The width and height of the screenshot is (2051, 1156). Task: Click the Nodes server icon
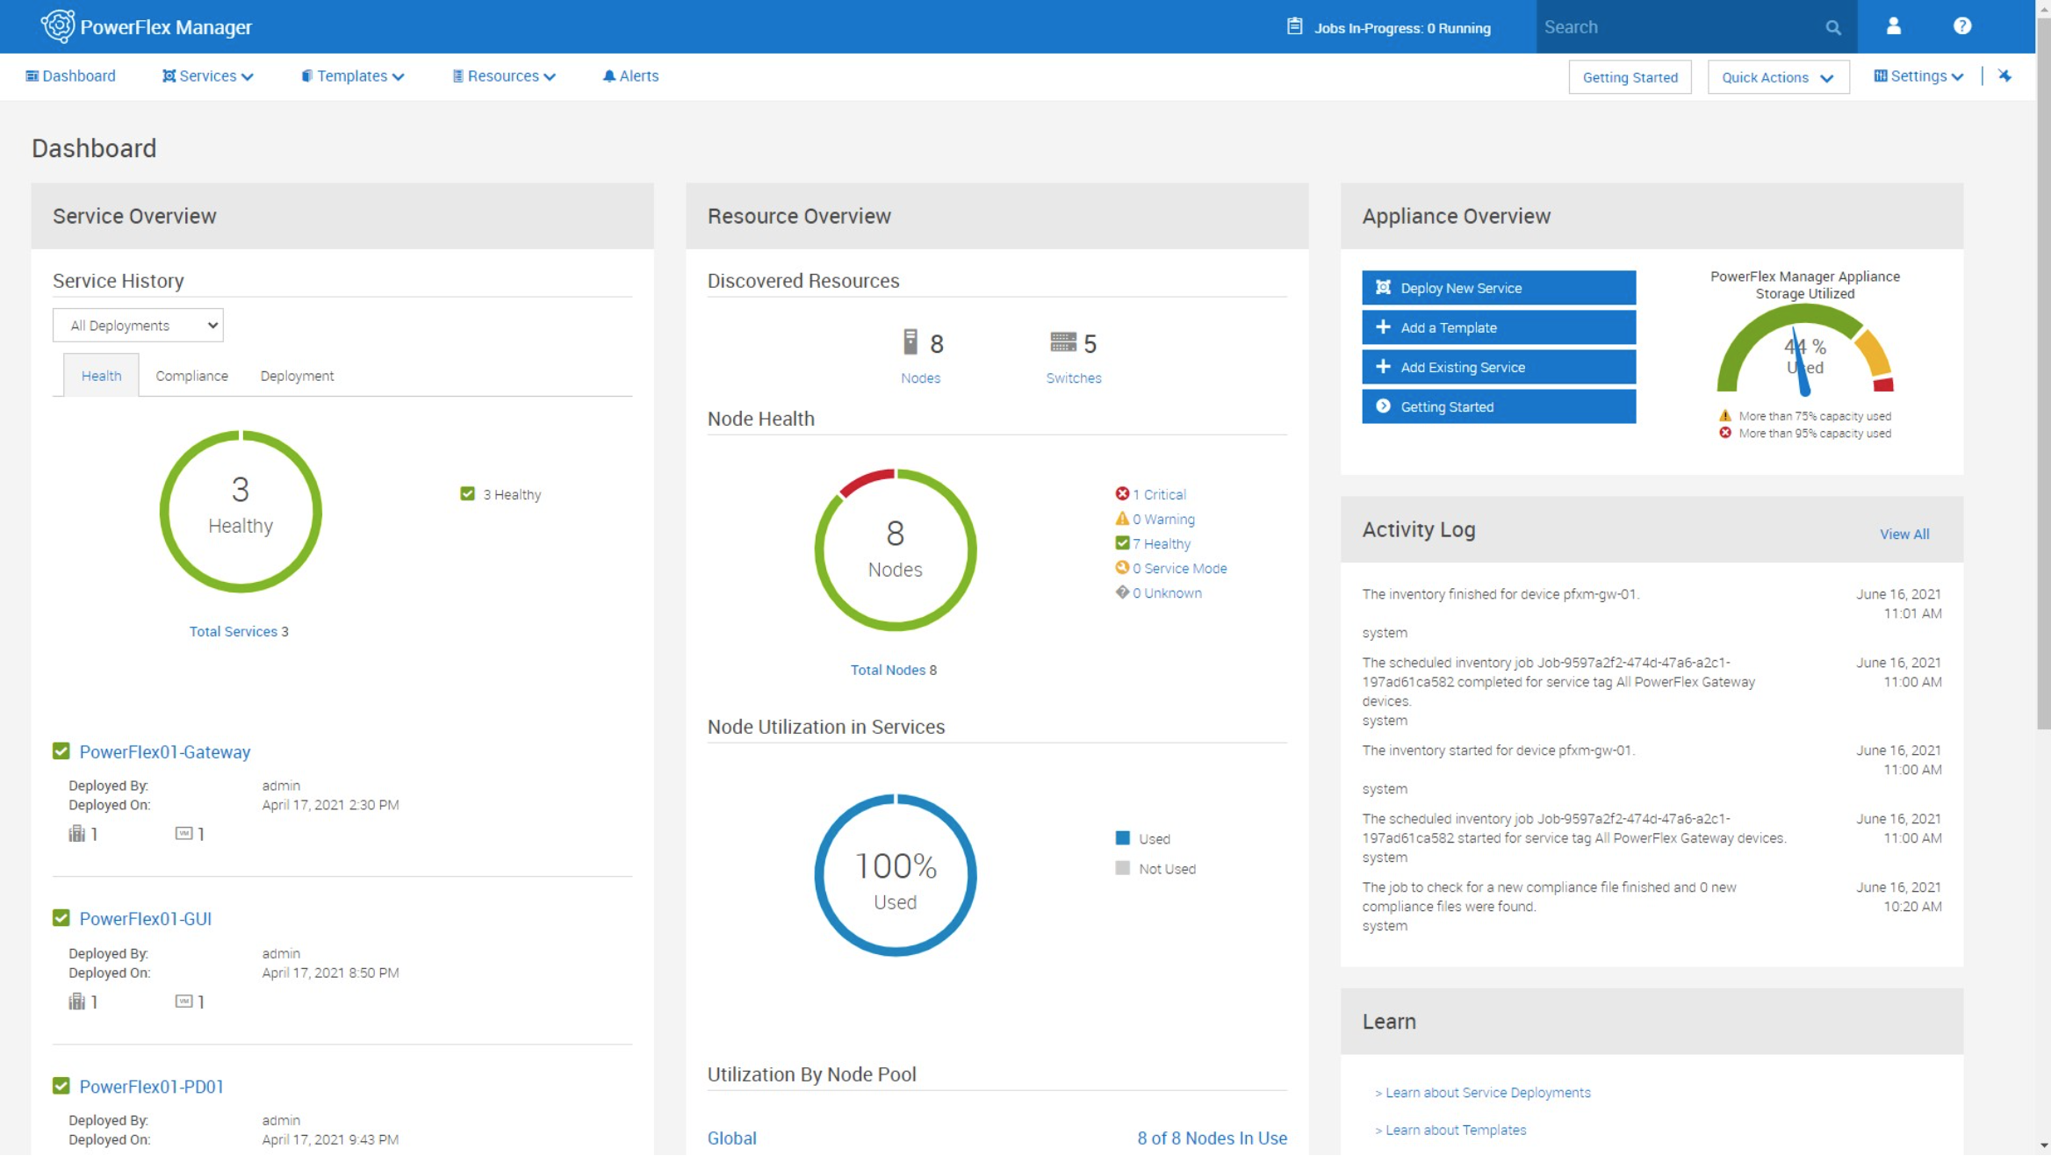[910, 342]
